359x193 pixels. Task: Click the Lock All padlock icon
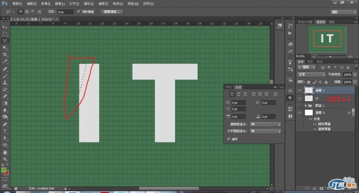coord(326,82)
